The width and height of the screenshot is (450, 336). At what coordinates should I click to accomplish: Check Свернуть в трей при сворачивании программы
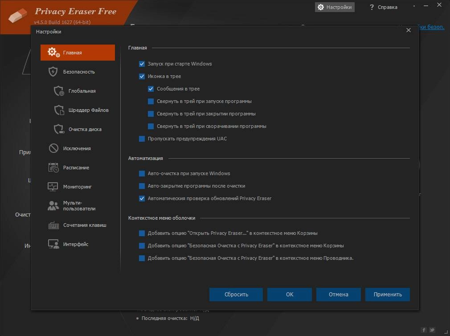tap(151, 126)
